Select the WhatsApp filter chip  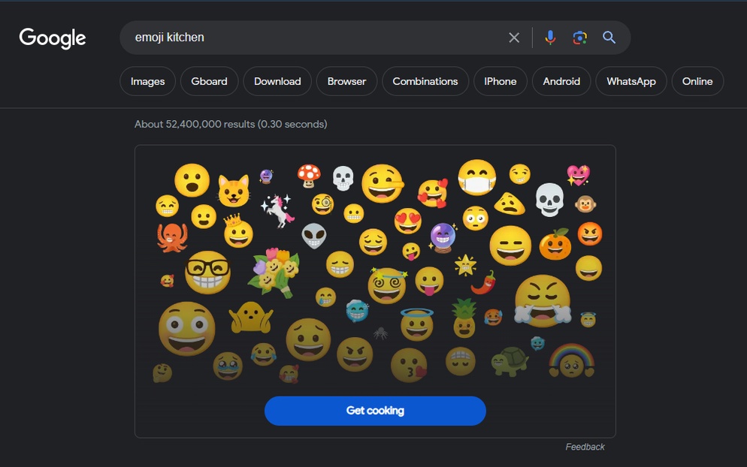(x=631, y=81)
